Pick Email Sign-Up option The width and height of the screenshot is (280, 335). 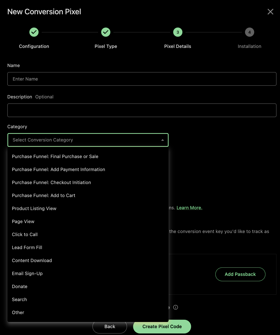tap(88, 274)
